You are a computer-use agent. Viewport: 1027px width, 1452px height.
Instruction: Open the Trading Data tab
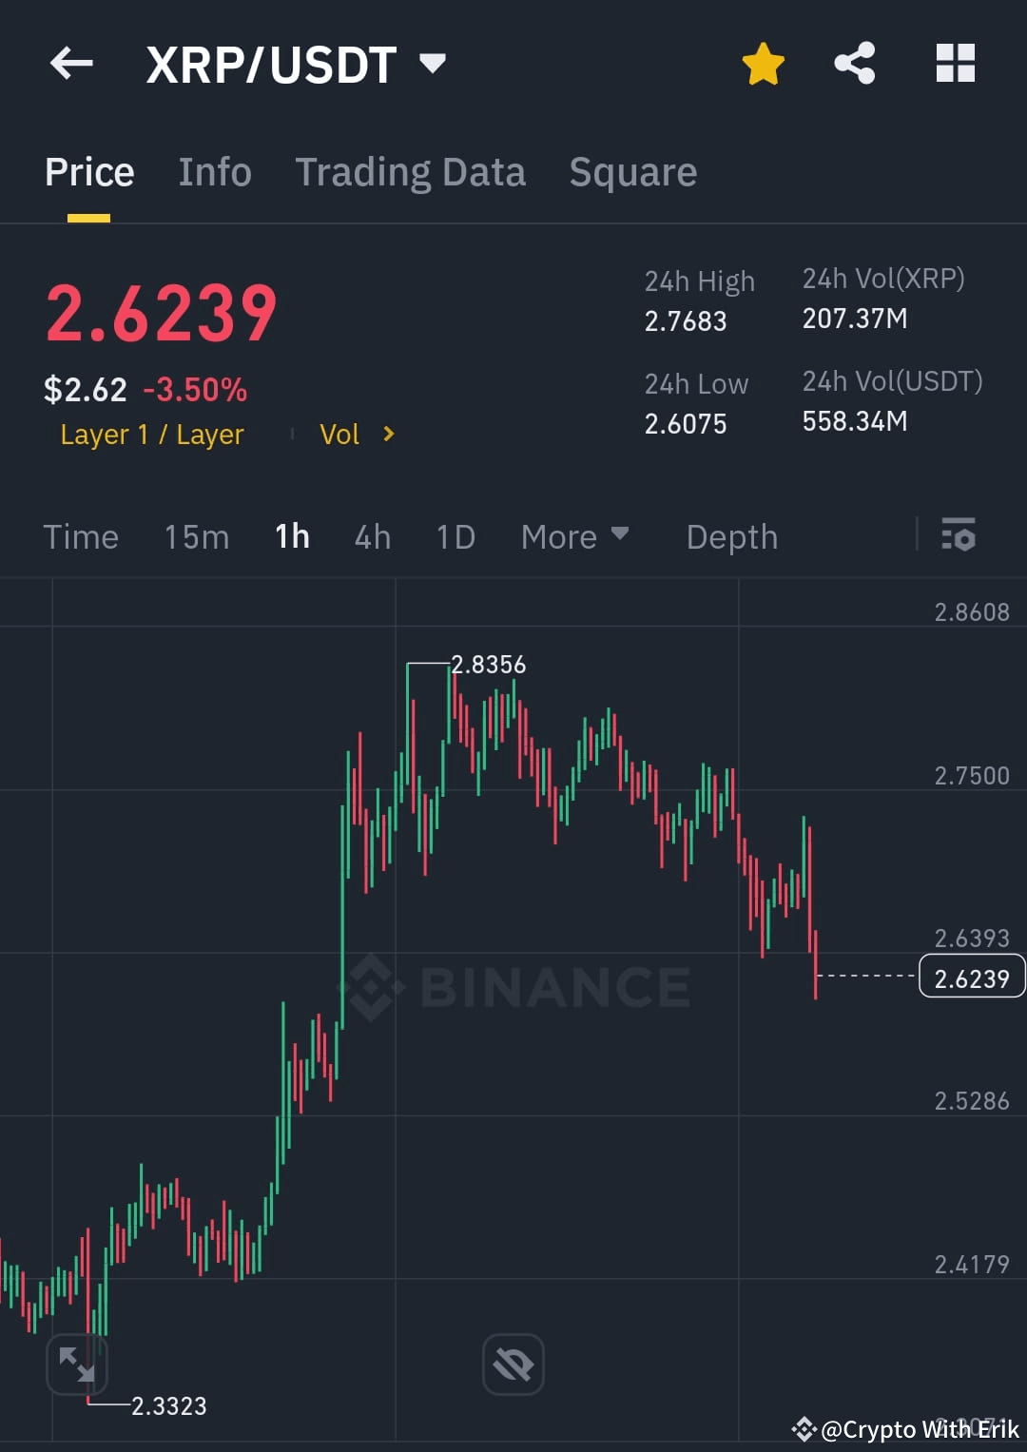tap(411, 171)
